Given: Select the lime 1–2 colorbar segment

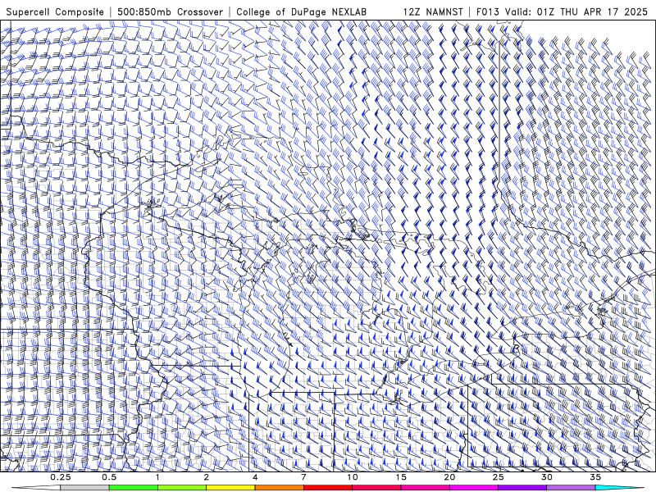Looking at the screenshot, I should click(182, 488).
